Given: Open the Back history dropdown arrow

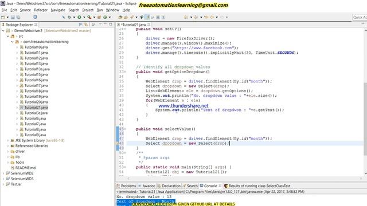Looking at the screenshot, I should click(x=217, y=17).
